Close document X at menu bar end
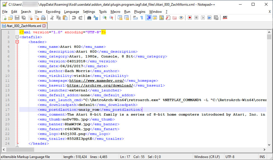 pyautogui.click(x=270, y=12)
